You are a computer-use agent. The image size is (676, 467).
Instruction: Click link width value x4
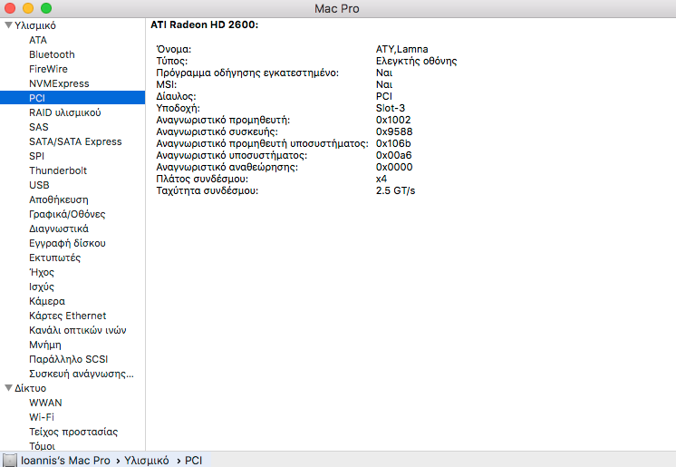[x=381, y=179]
